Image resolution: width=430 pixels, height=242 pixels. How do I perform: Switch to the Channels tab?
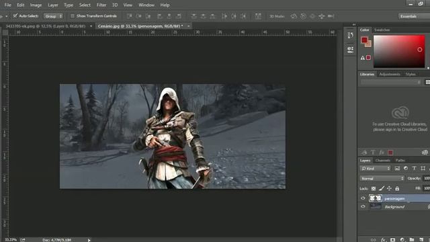click(x=382, y=160)
